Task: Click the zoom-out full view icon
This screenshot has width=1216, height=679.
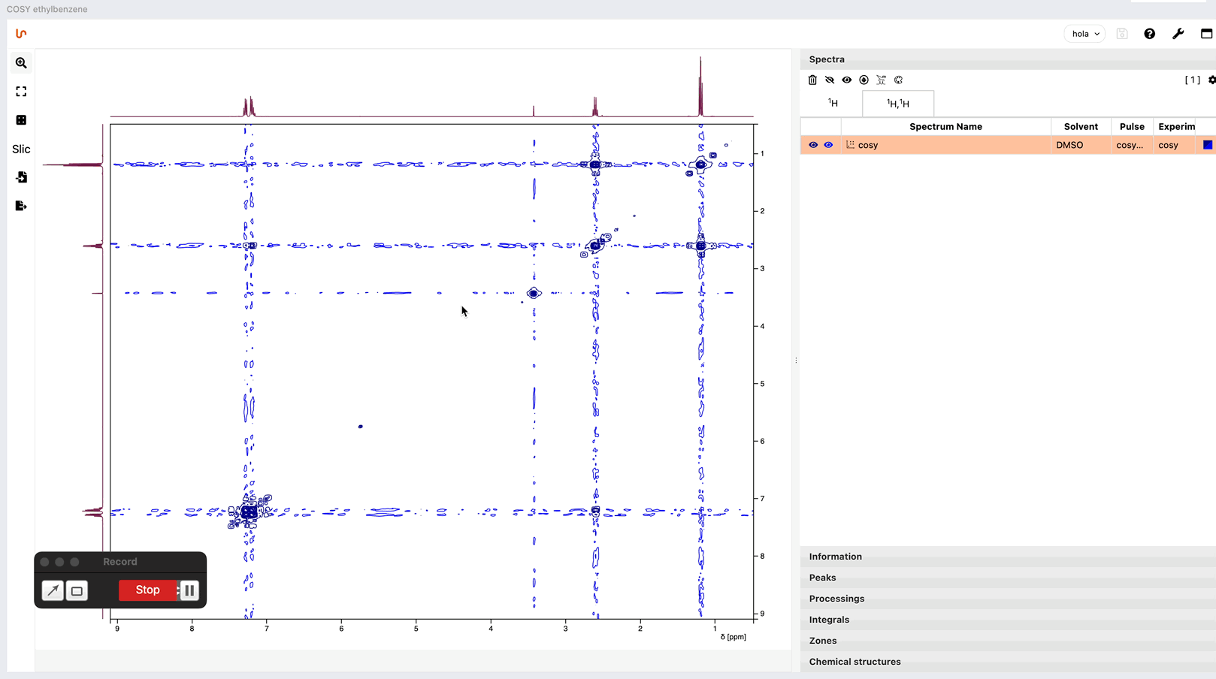Action: click(21, 92)
